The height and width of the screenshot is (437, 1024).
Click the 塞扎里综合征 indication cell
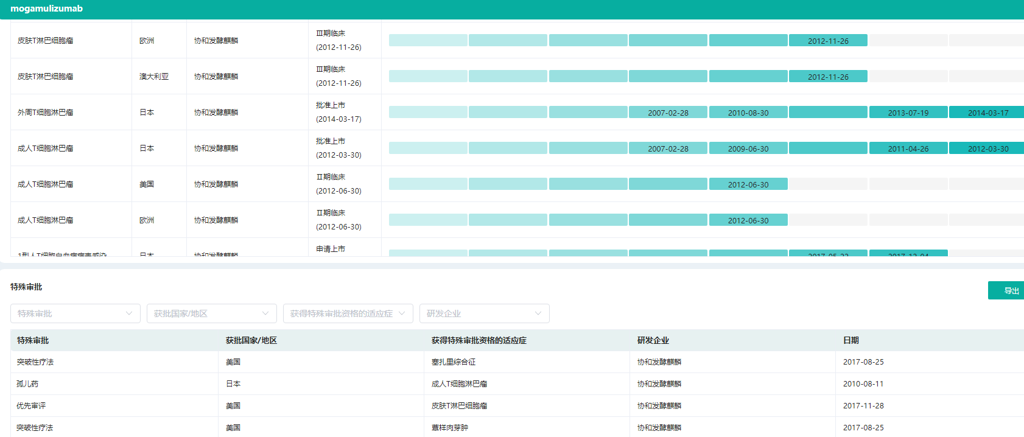pyautogui.click(x=453, y=362)
